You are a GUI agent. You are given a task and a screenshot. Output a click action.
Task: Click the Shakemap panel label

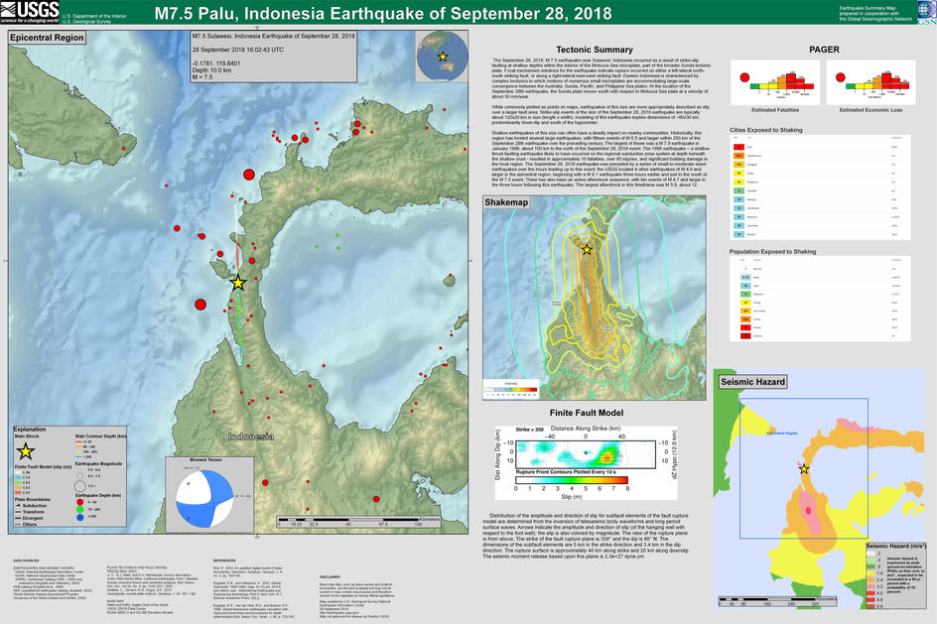tap(508, 203)
